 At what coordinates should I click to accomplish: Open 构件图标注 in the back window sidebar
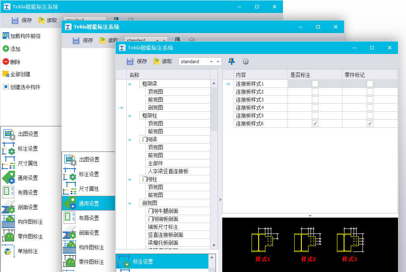(x=31, y=222)
